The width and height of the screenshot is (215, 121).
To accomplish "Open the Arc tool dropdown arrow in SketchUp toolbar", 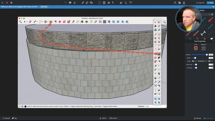I will tap(42, 22).
